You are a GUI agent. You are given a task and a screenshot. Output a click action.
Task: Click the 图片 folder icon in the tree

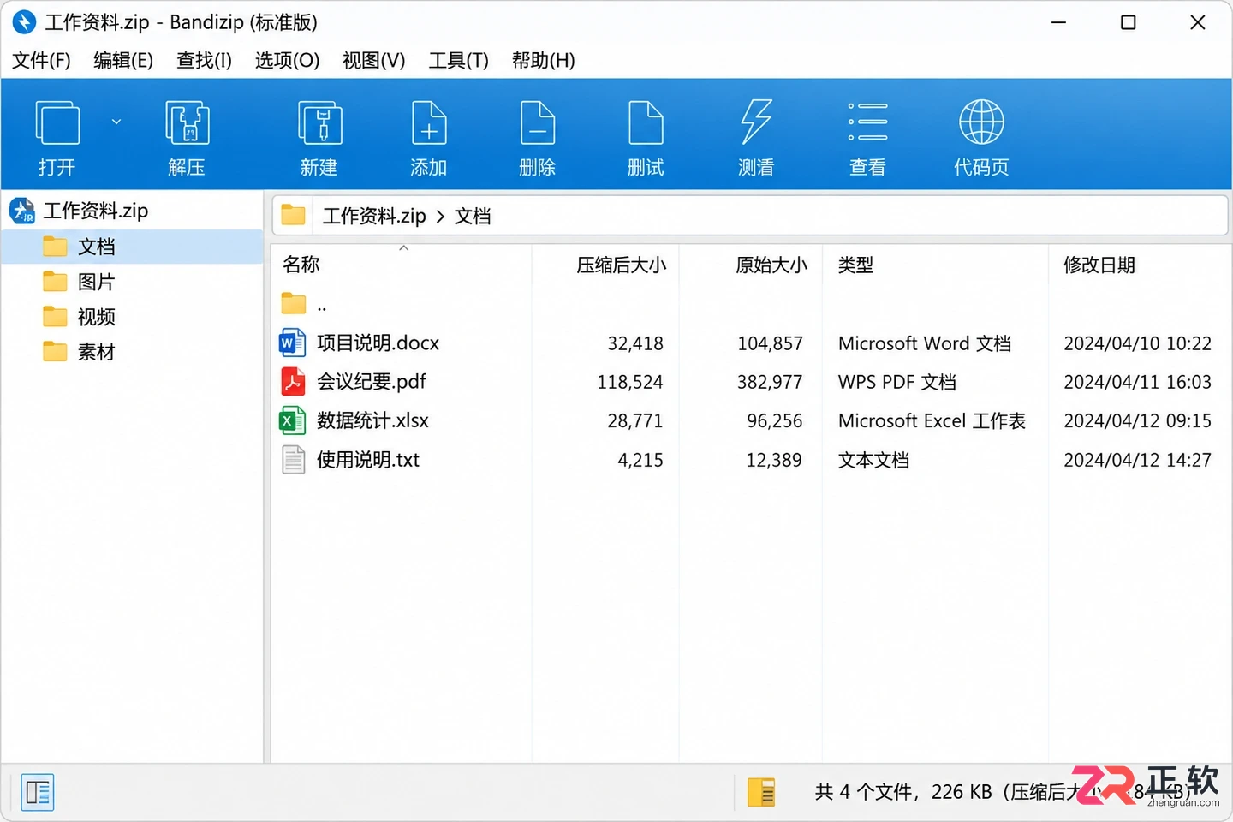(x=55, y=282)
